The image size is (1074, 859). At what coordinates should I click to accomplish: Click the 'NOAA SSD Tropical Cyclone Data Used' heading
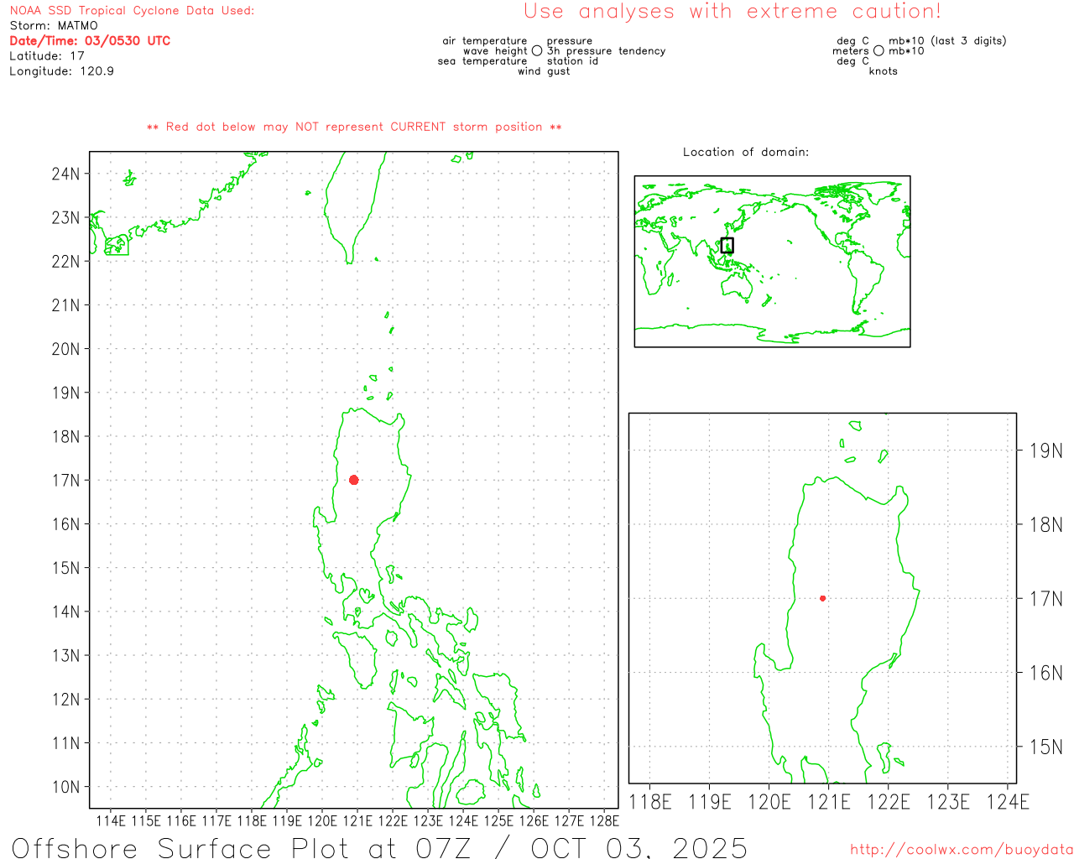pyautogui.click(x=132, y=11)
